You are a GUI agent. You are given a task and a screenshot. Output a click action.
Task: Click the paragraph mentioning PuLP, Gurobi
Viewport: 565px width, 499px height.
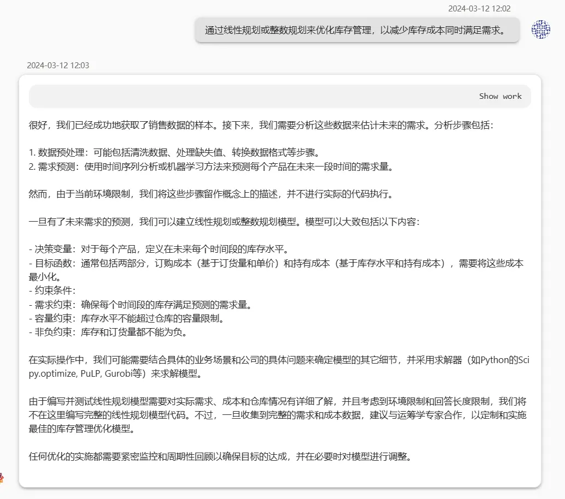pyautogui.click(x=279, y=366)
